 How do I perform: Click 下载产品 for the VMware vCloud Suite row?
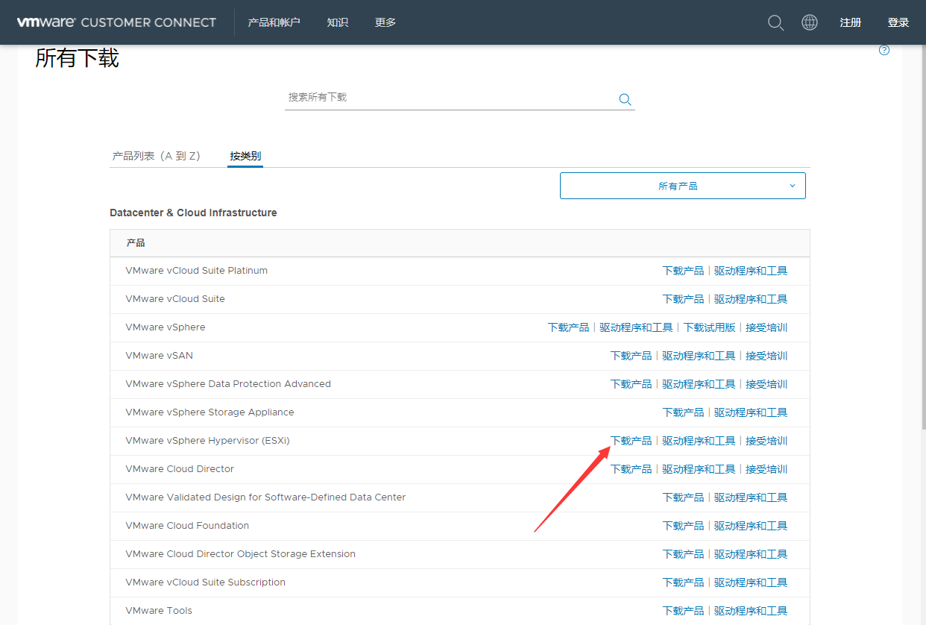pyautogui.click(x=683, y=299)
